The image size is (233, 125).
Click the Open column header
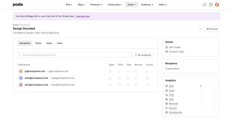(112, 65)
